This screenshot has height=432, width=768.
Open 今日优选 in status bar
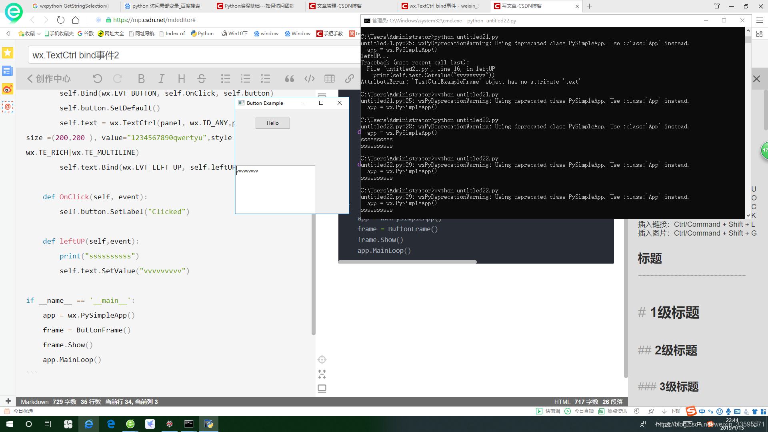(x=19, y=411)
